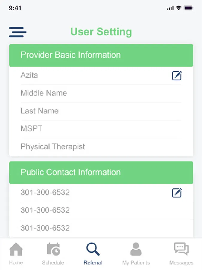This screenshot has width=202, height=270.
Task: Tap the Messages chat bubble icon
Action: pyautogui.click(x=181, y=249)
